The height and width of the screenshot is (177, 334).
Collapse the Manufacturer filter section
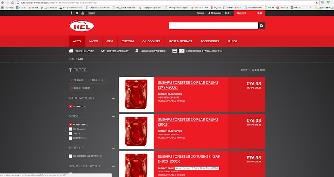tap(113, 98)
